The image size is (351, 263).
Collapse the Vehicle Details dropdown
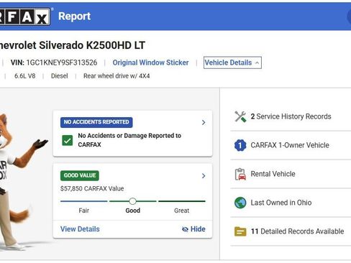coord(232,63)
